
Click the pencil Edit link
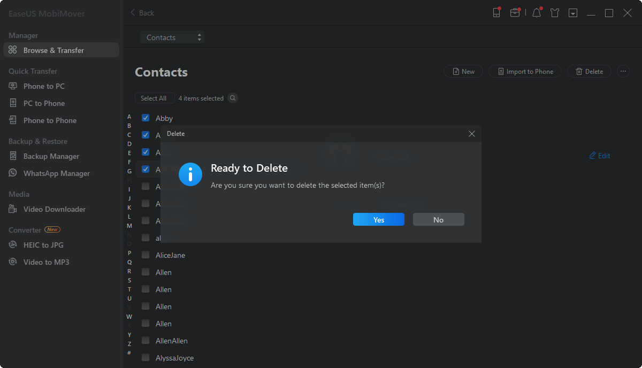[599, 156]
